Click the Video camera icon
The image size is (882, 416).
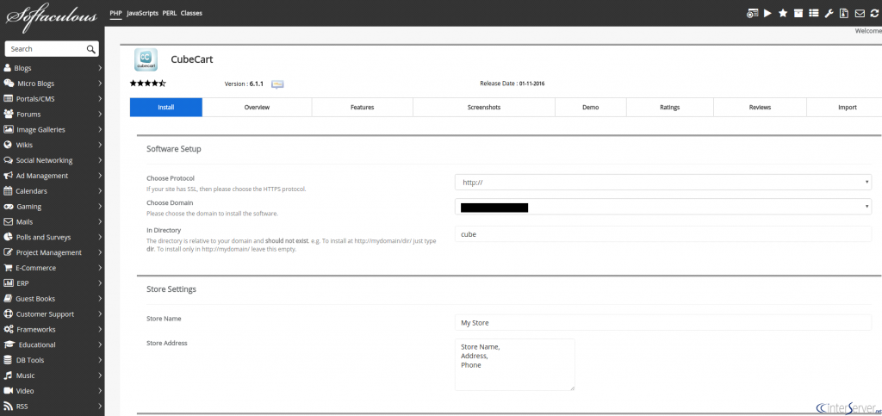(8, 391)
